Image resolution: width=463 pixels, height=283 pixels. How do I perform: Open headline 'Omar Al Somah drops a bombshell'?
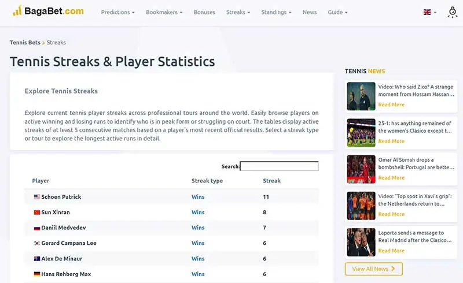point(416,163)
